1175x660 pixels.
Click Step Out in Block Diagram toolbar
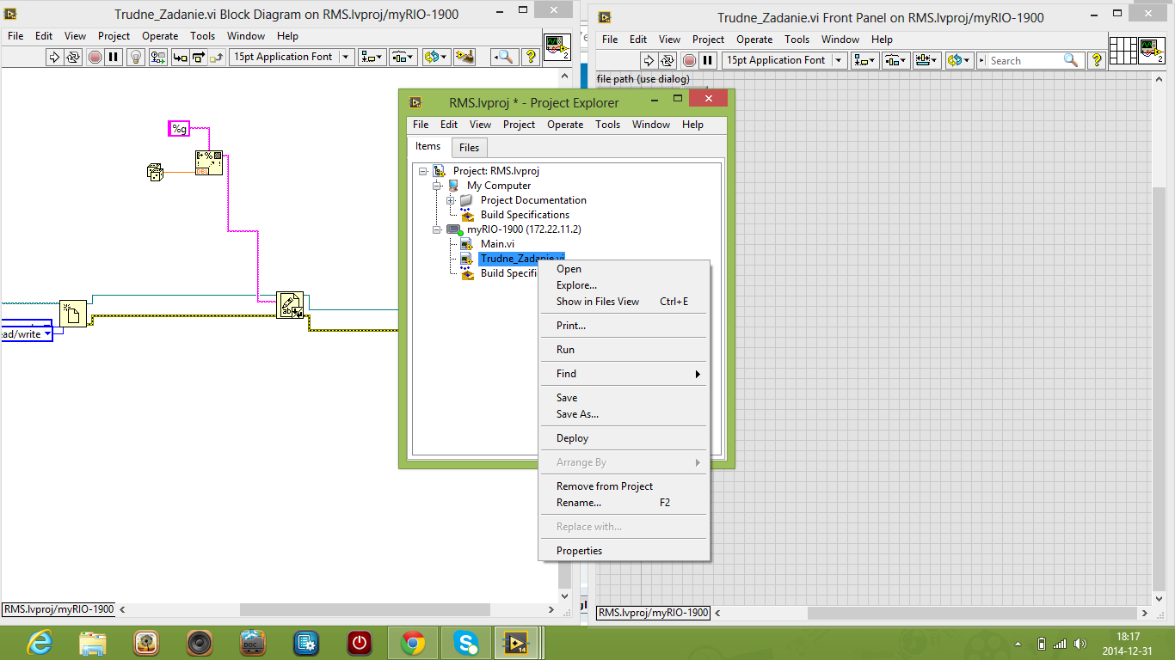(217, 57)
